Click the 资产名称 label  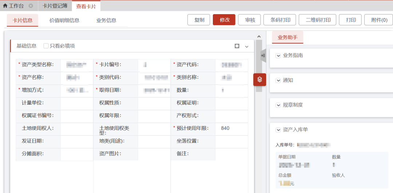(33, 77)
